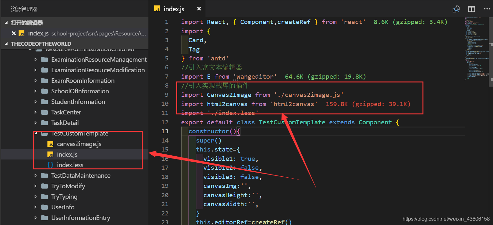Expand the TaskDetail folder arrow

[36, 123]
